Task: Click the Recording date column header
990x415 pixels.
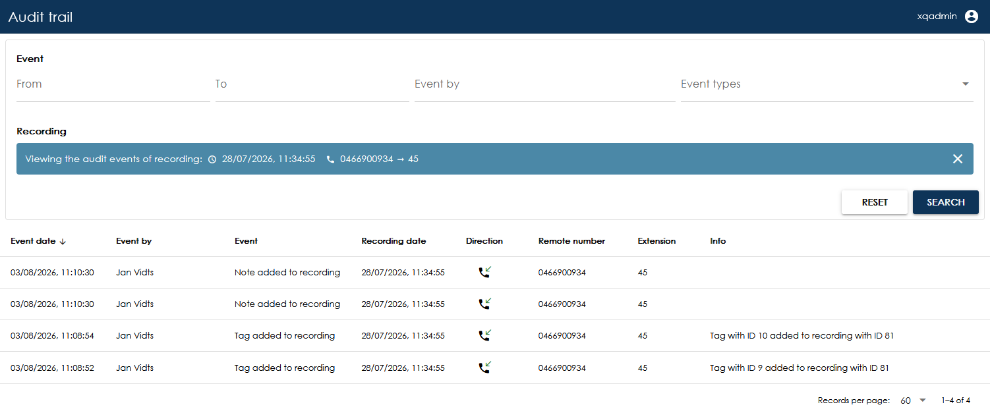Action: coord(393,241)
